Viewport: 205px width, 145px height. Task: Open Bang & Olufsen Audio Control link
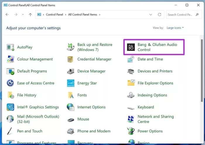(157, 47)
